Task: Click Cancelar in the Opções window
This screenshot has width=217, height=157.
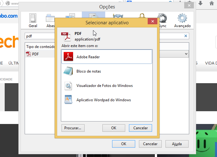Action: click(150, 144)
